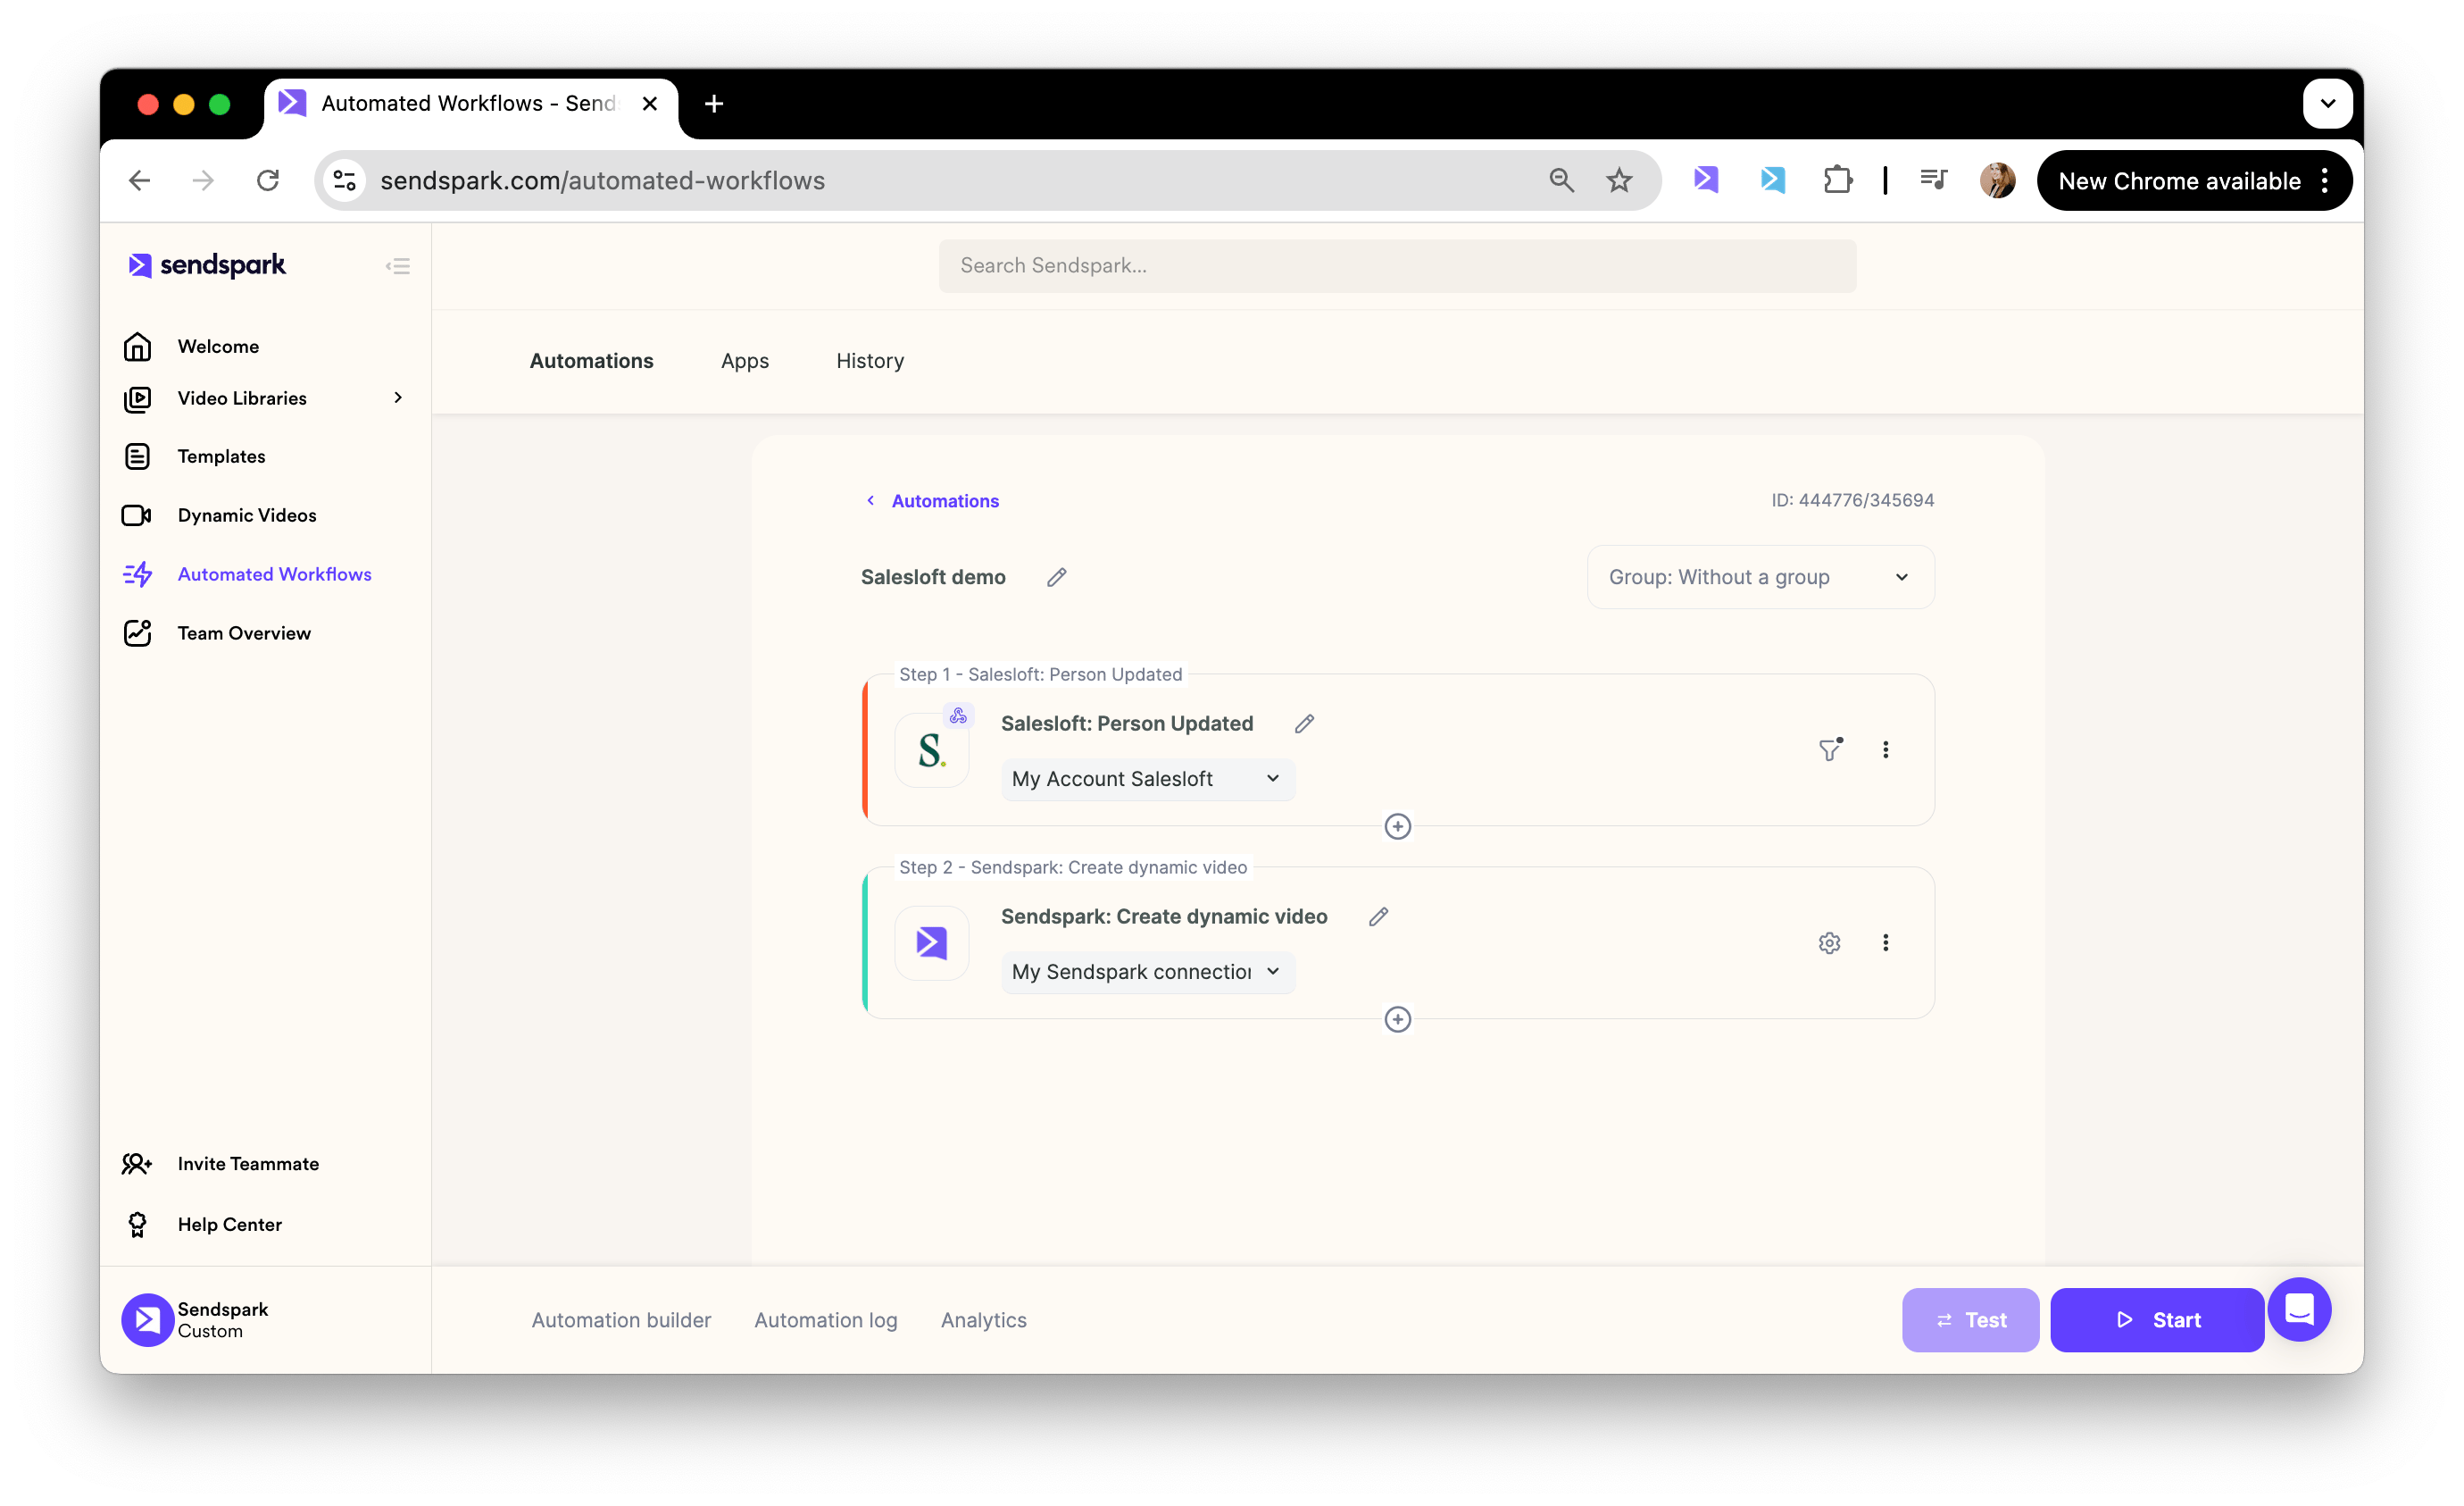Image resolution: width=2464 pixels, height=1506 pixels.
Task: Edit Sendspark: Create dynamic video title pencil
Action: pos(1378,916)
